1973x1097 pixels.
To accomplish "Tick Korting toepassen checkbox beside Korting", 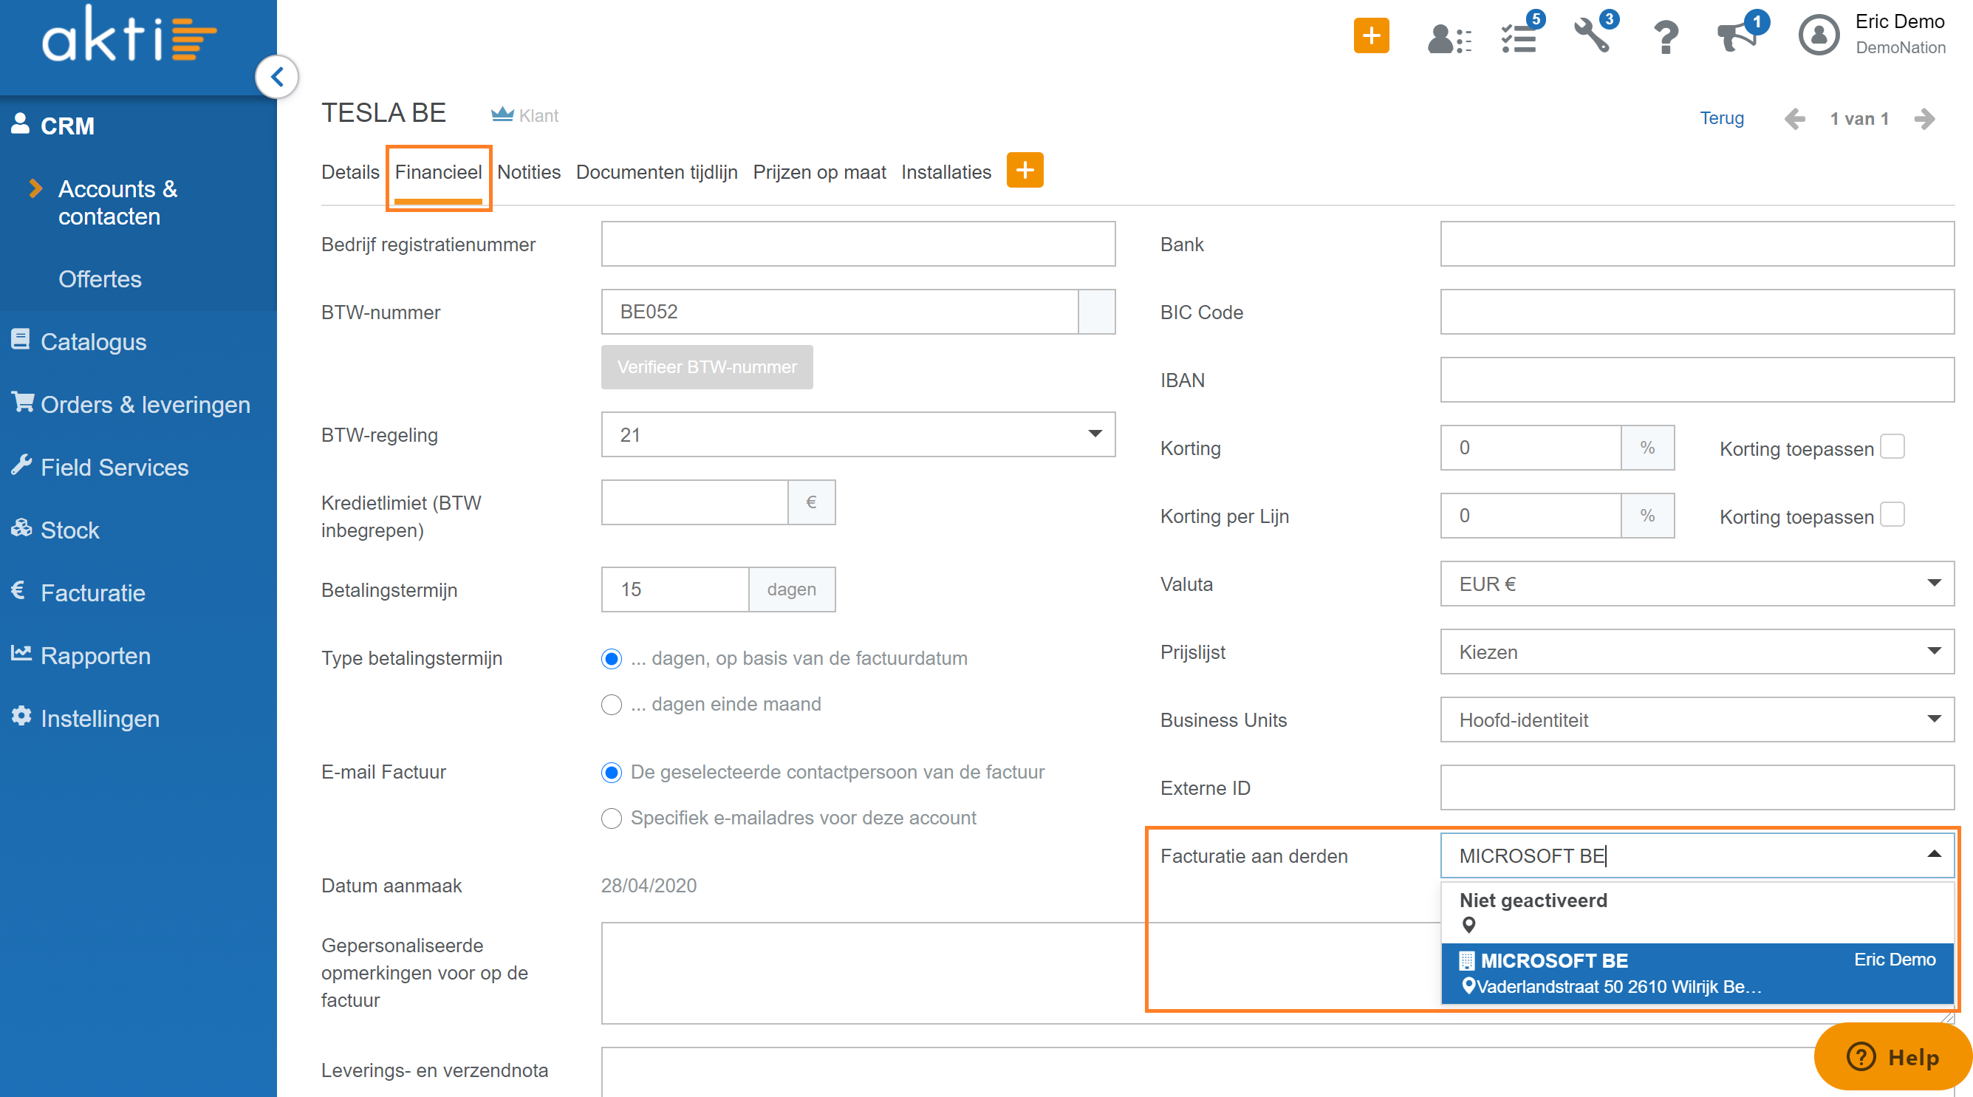I will [1892, 447].
